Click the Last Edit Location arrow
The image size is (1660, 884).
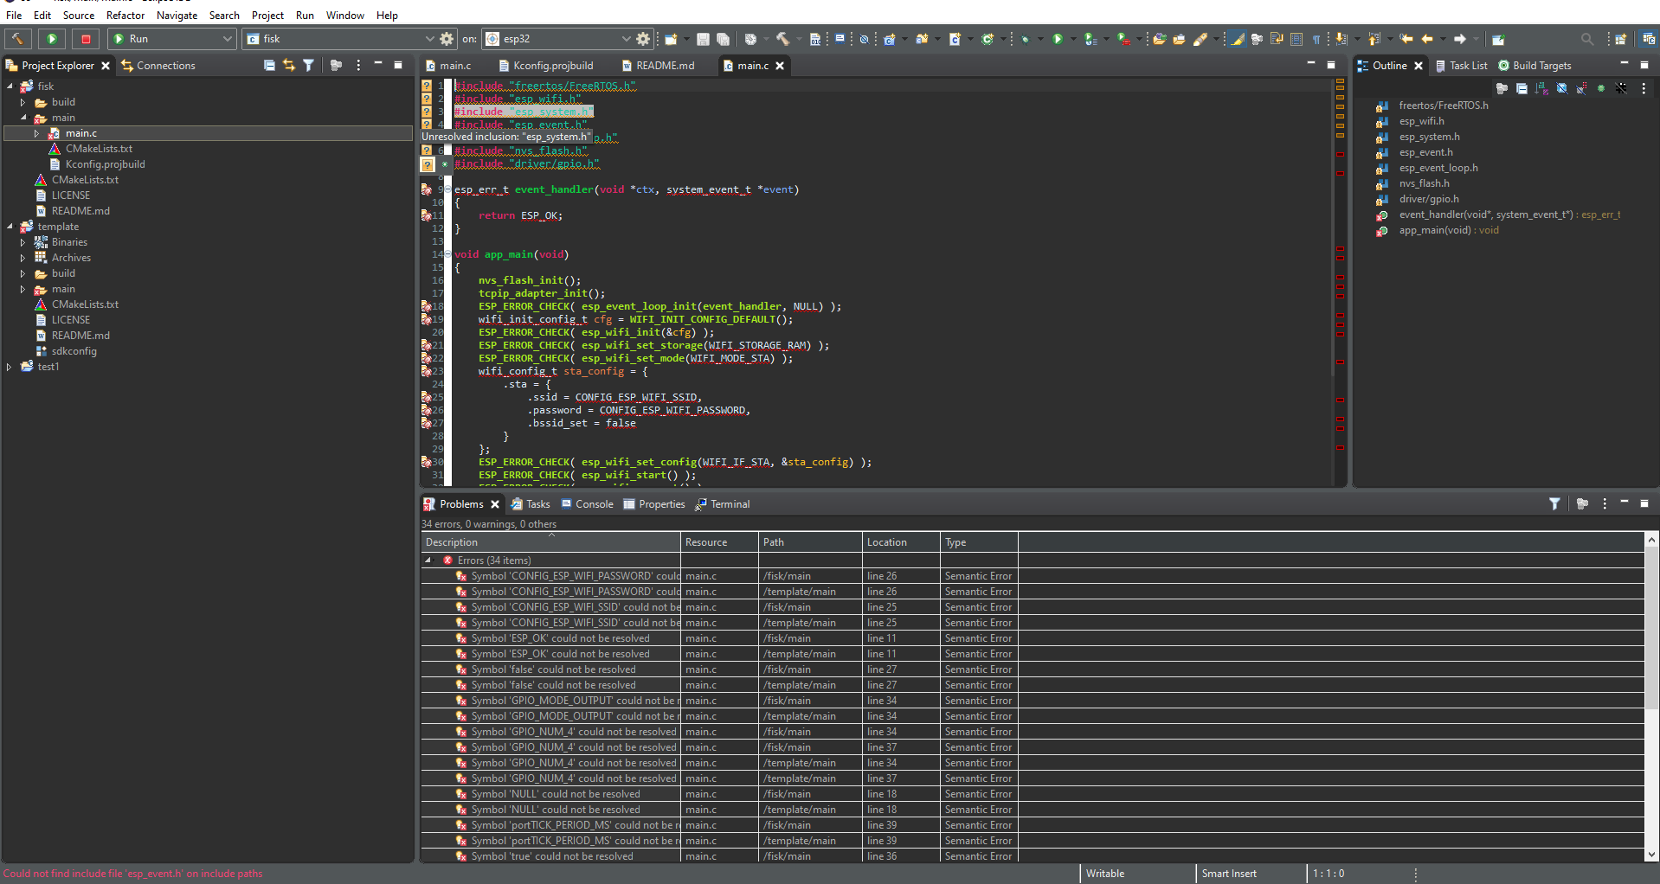coord(1406,39)
